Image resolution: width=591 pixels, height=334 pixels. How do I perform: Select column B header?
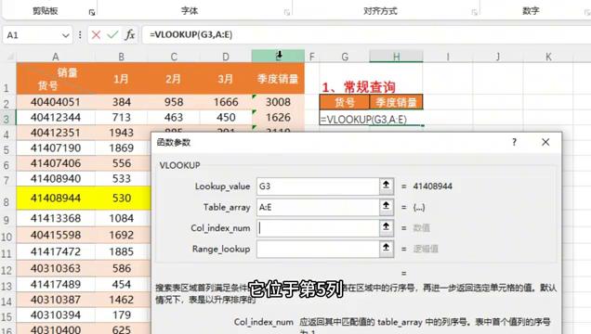tap(121, 57)
